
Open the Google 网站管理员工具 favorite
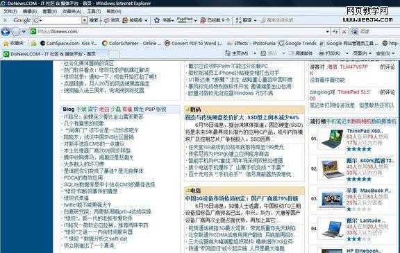click(x=349, y=43)
